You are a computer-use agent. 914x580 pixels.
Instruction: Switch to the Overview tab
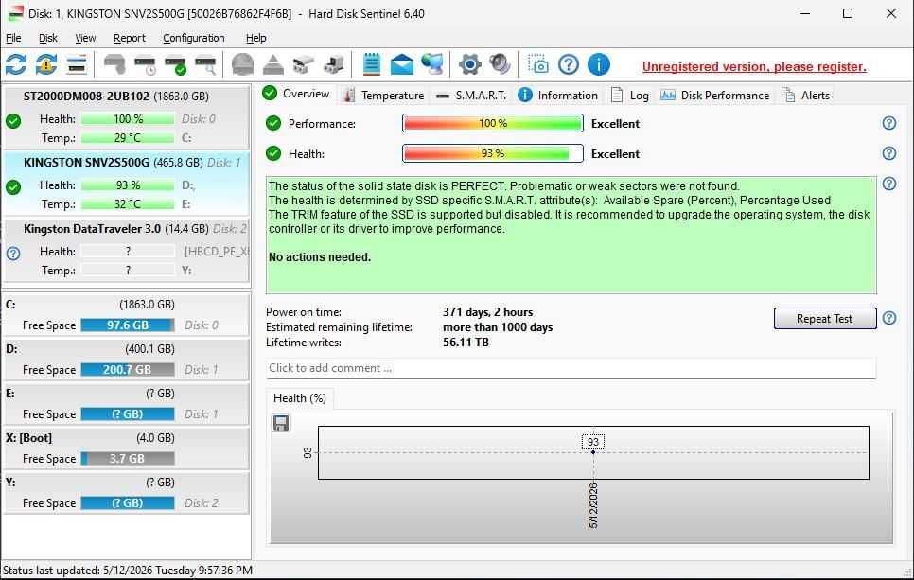(x=296, y=94)
